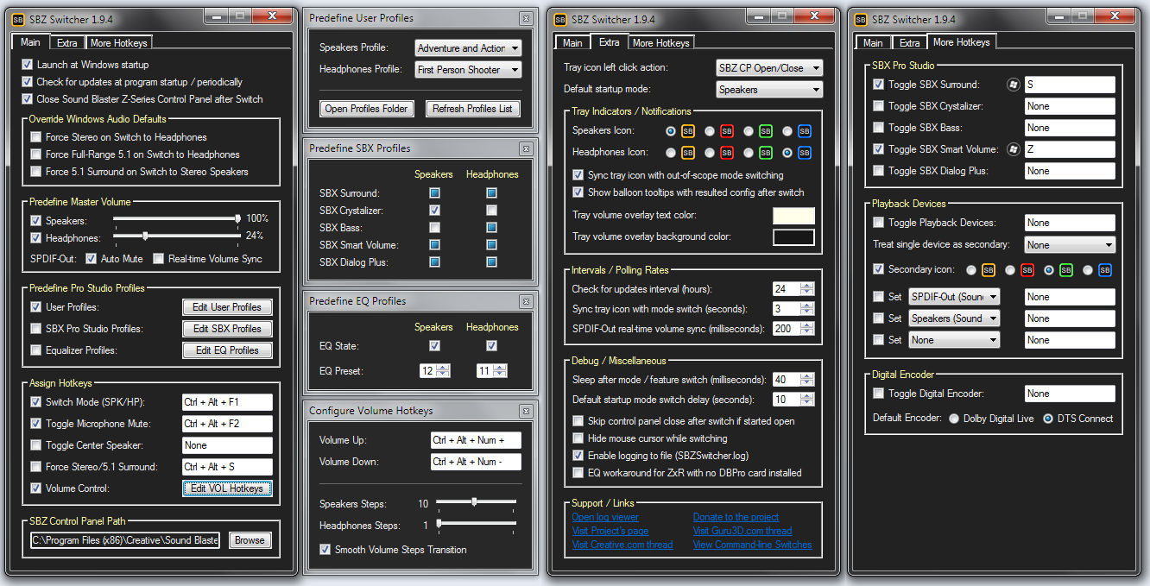The image size is (1150, 586).
Task: Select blue SB icon for Headphones Icon
Action: pos(805,153)
